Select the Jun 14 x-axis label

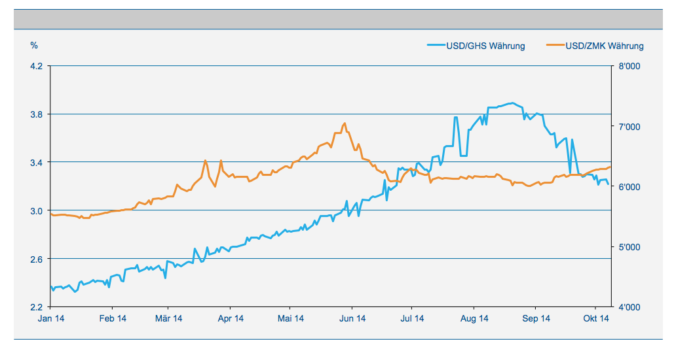(352, 319)
